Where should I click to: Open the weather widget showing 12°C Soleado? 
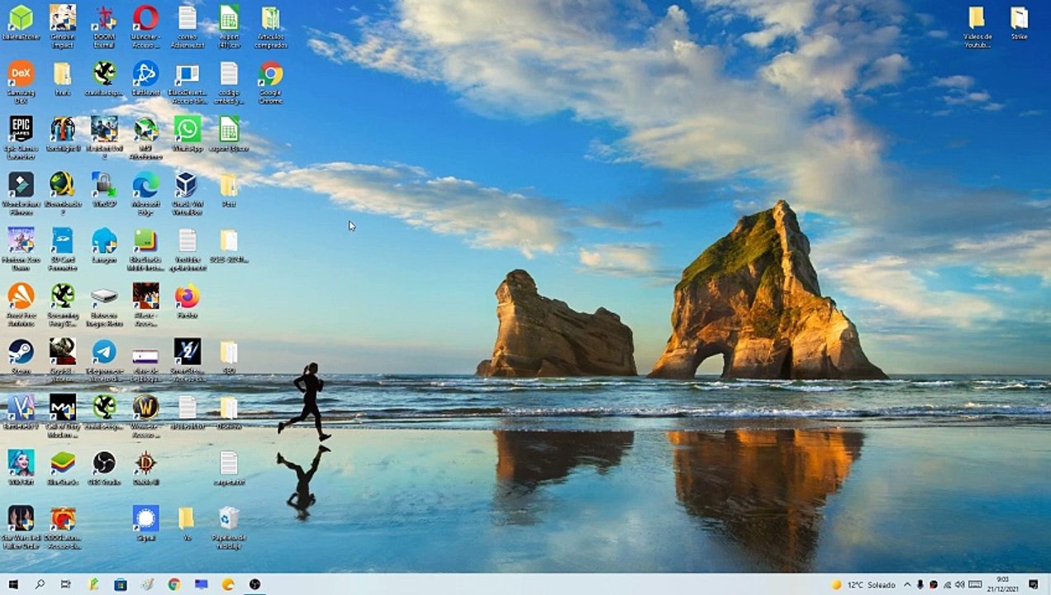[863, 585]
